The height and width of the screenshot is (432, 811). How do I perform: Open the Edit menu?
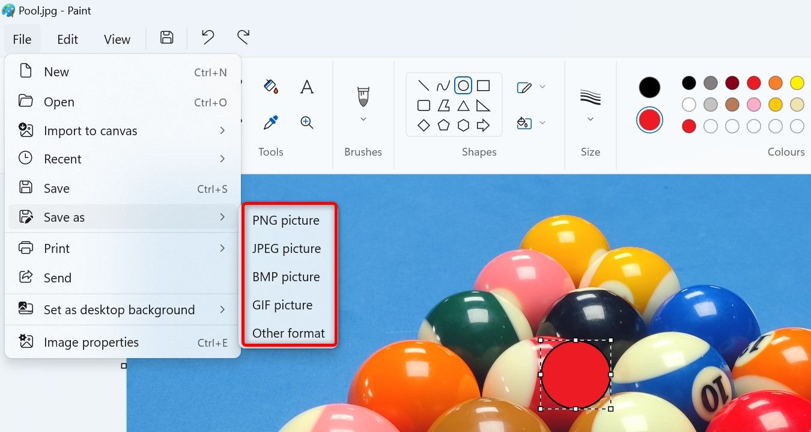pyautogui.click(x=67, y=39)
